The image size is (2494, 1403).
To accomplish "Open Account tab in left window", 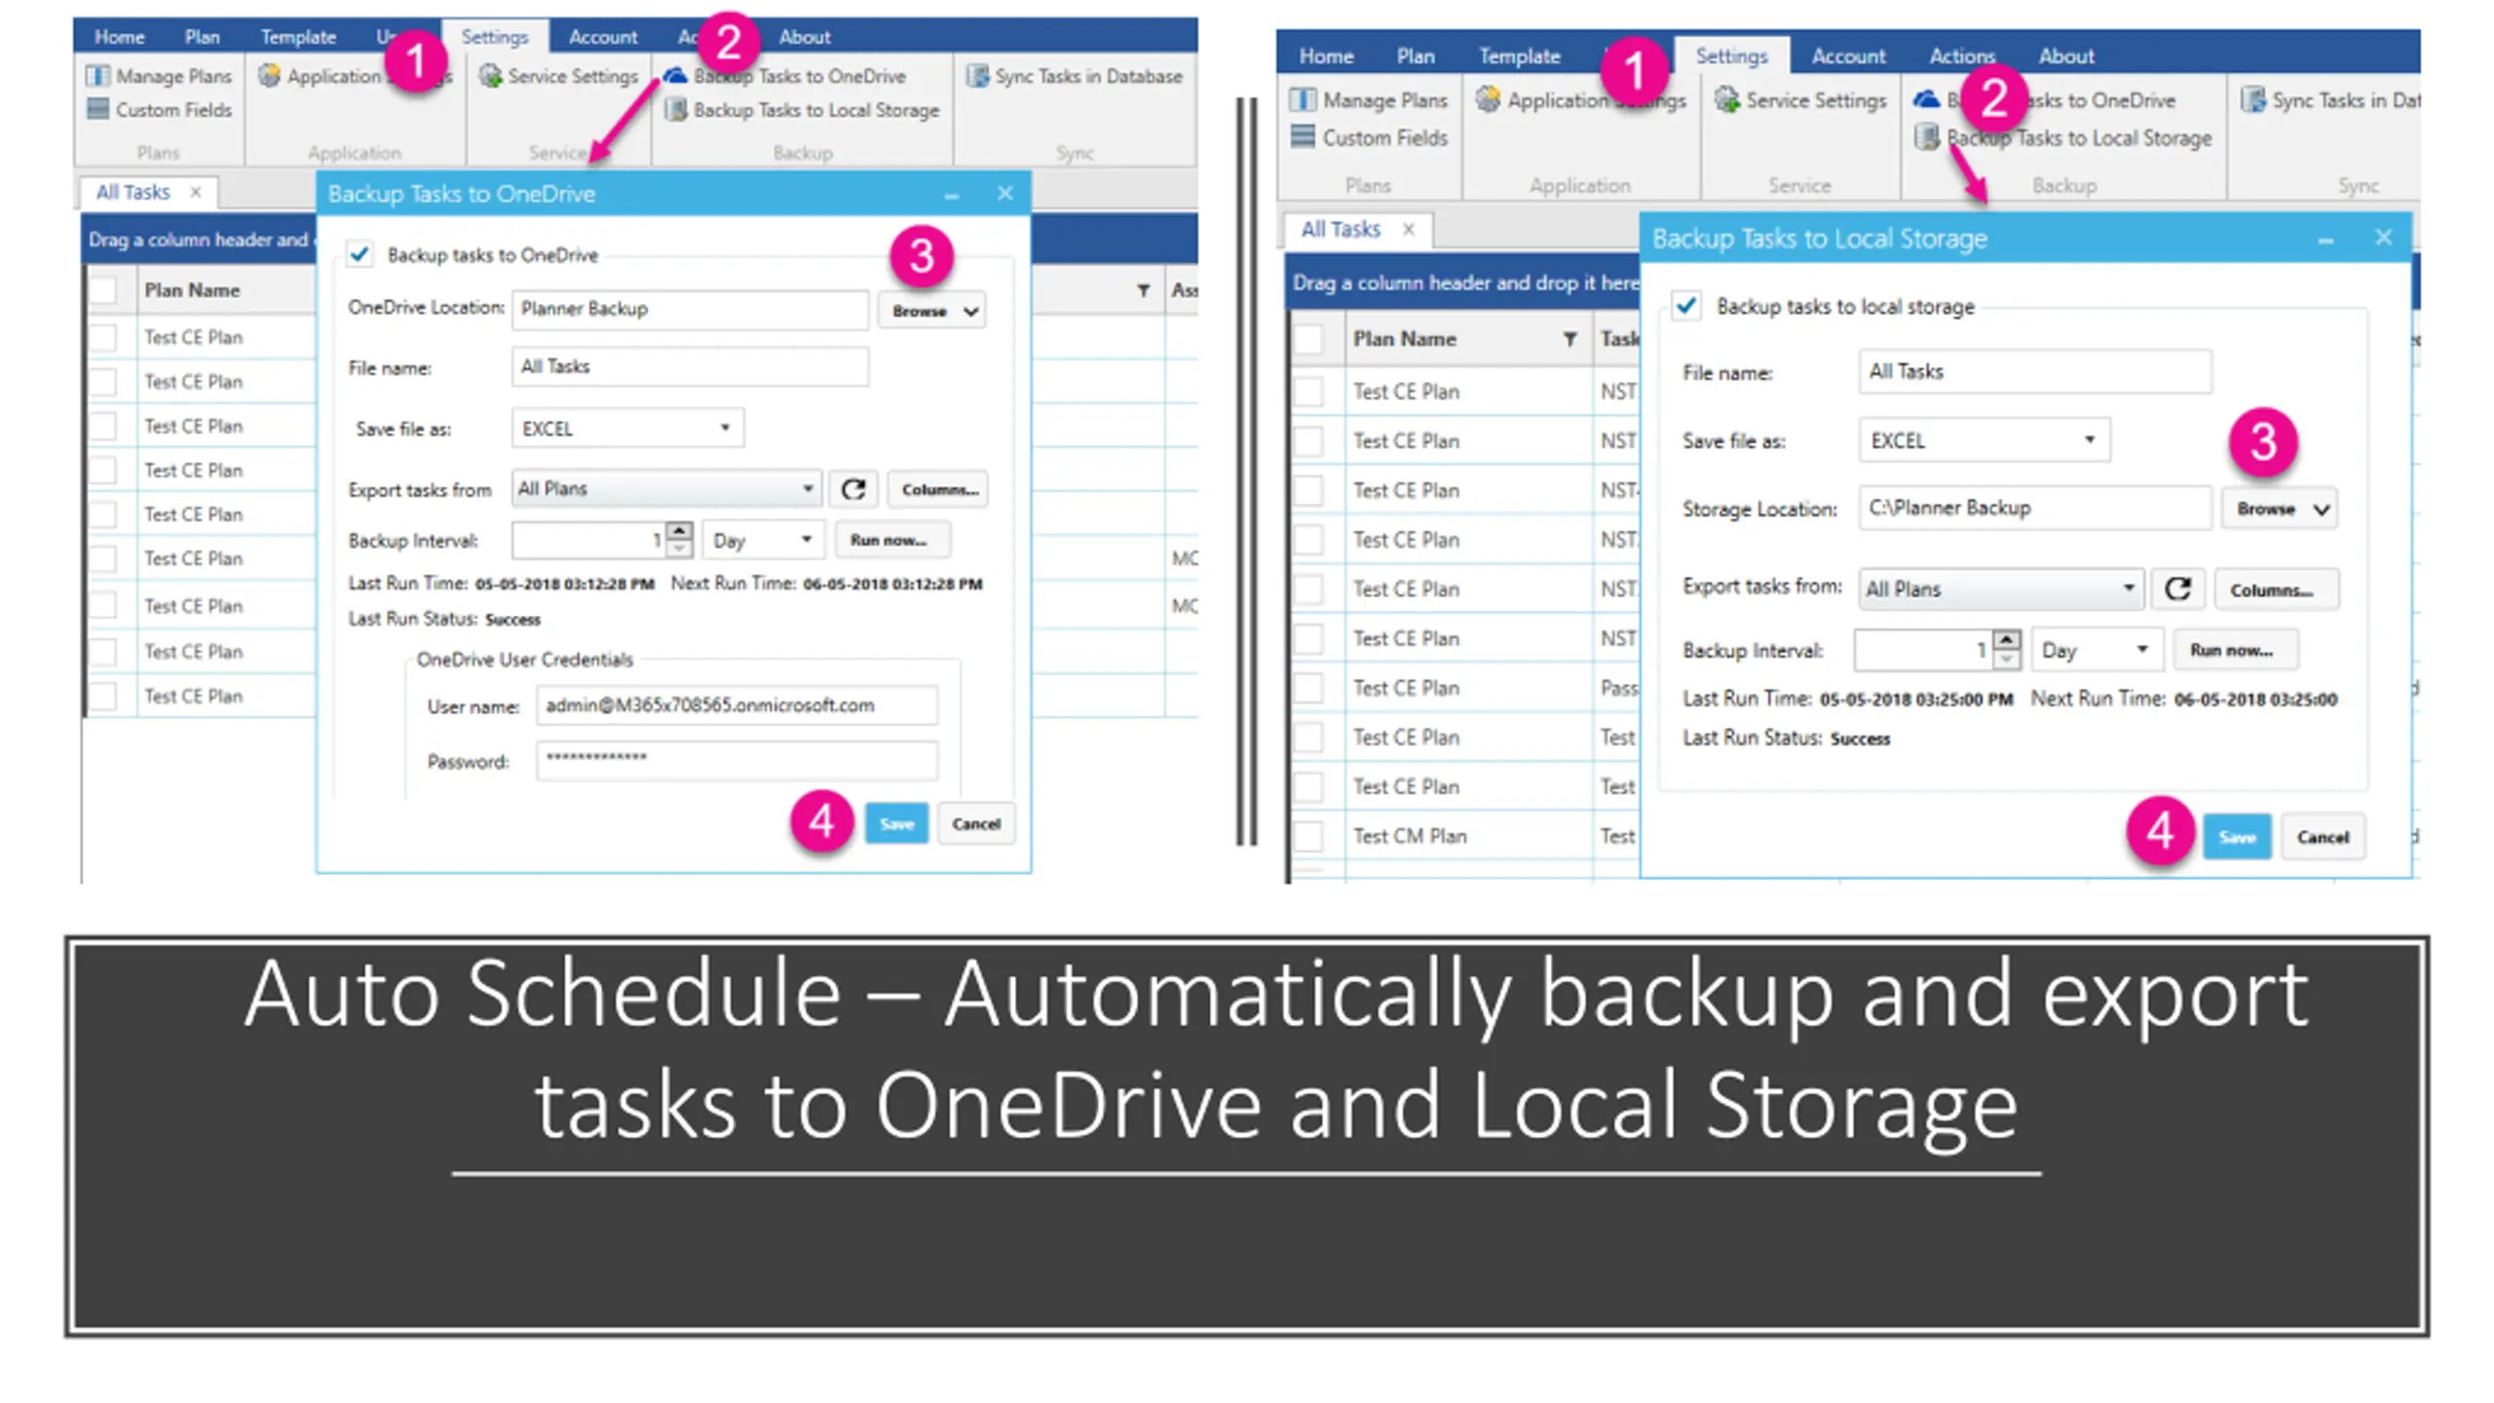I will pyautogui.click(x=603, y=37).
